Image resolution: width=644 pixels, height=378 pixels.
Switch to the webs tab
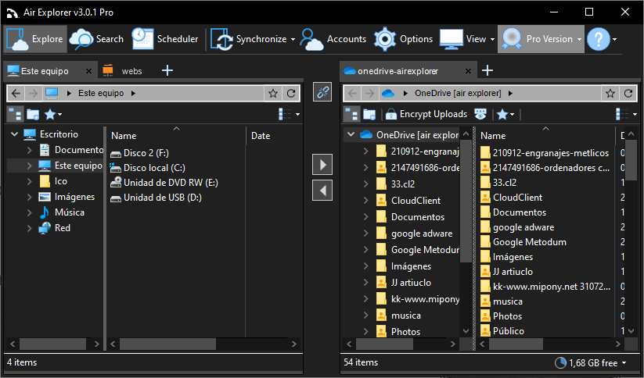tap(122, 71)
